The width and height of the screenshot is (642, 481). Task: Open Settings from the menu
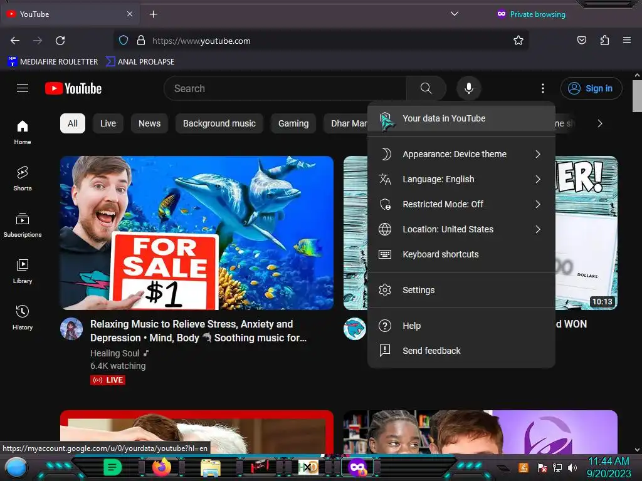(x=461, y=290)
